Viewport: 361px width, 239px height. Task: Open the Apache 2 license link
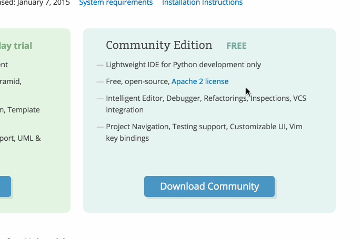pyautogui.click(x=200, y=81)
